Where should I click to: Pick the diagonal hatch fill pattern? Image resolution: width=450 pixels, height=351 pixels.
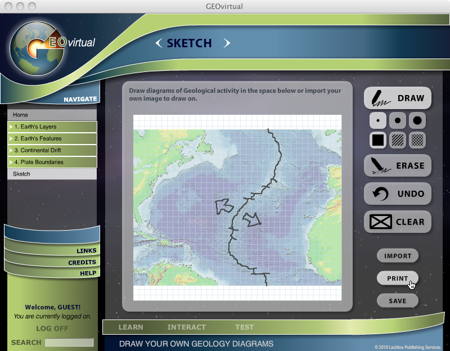point(398,140)
